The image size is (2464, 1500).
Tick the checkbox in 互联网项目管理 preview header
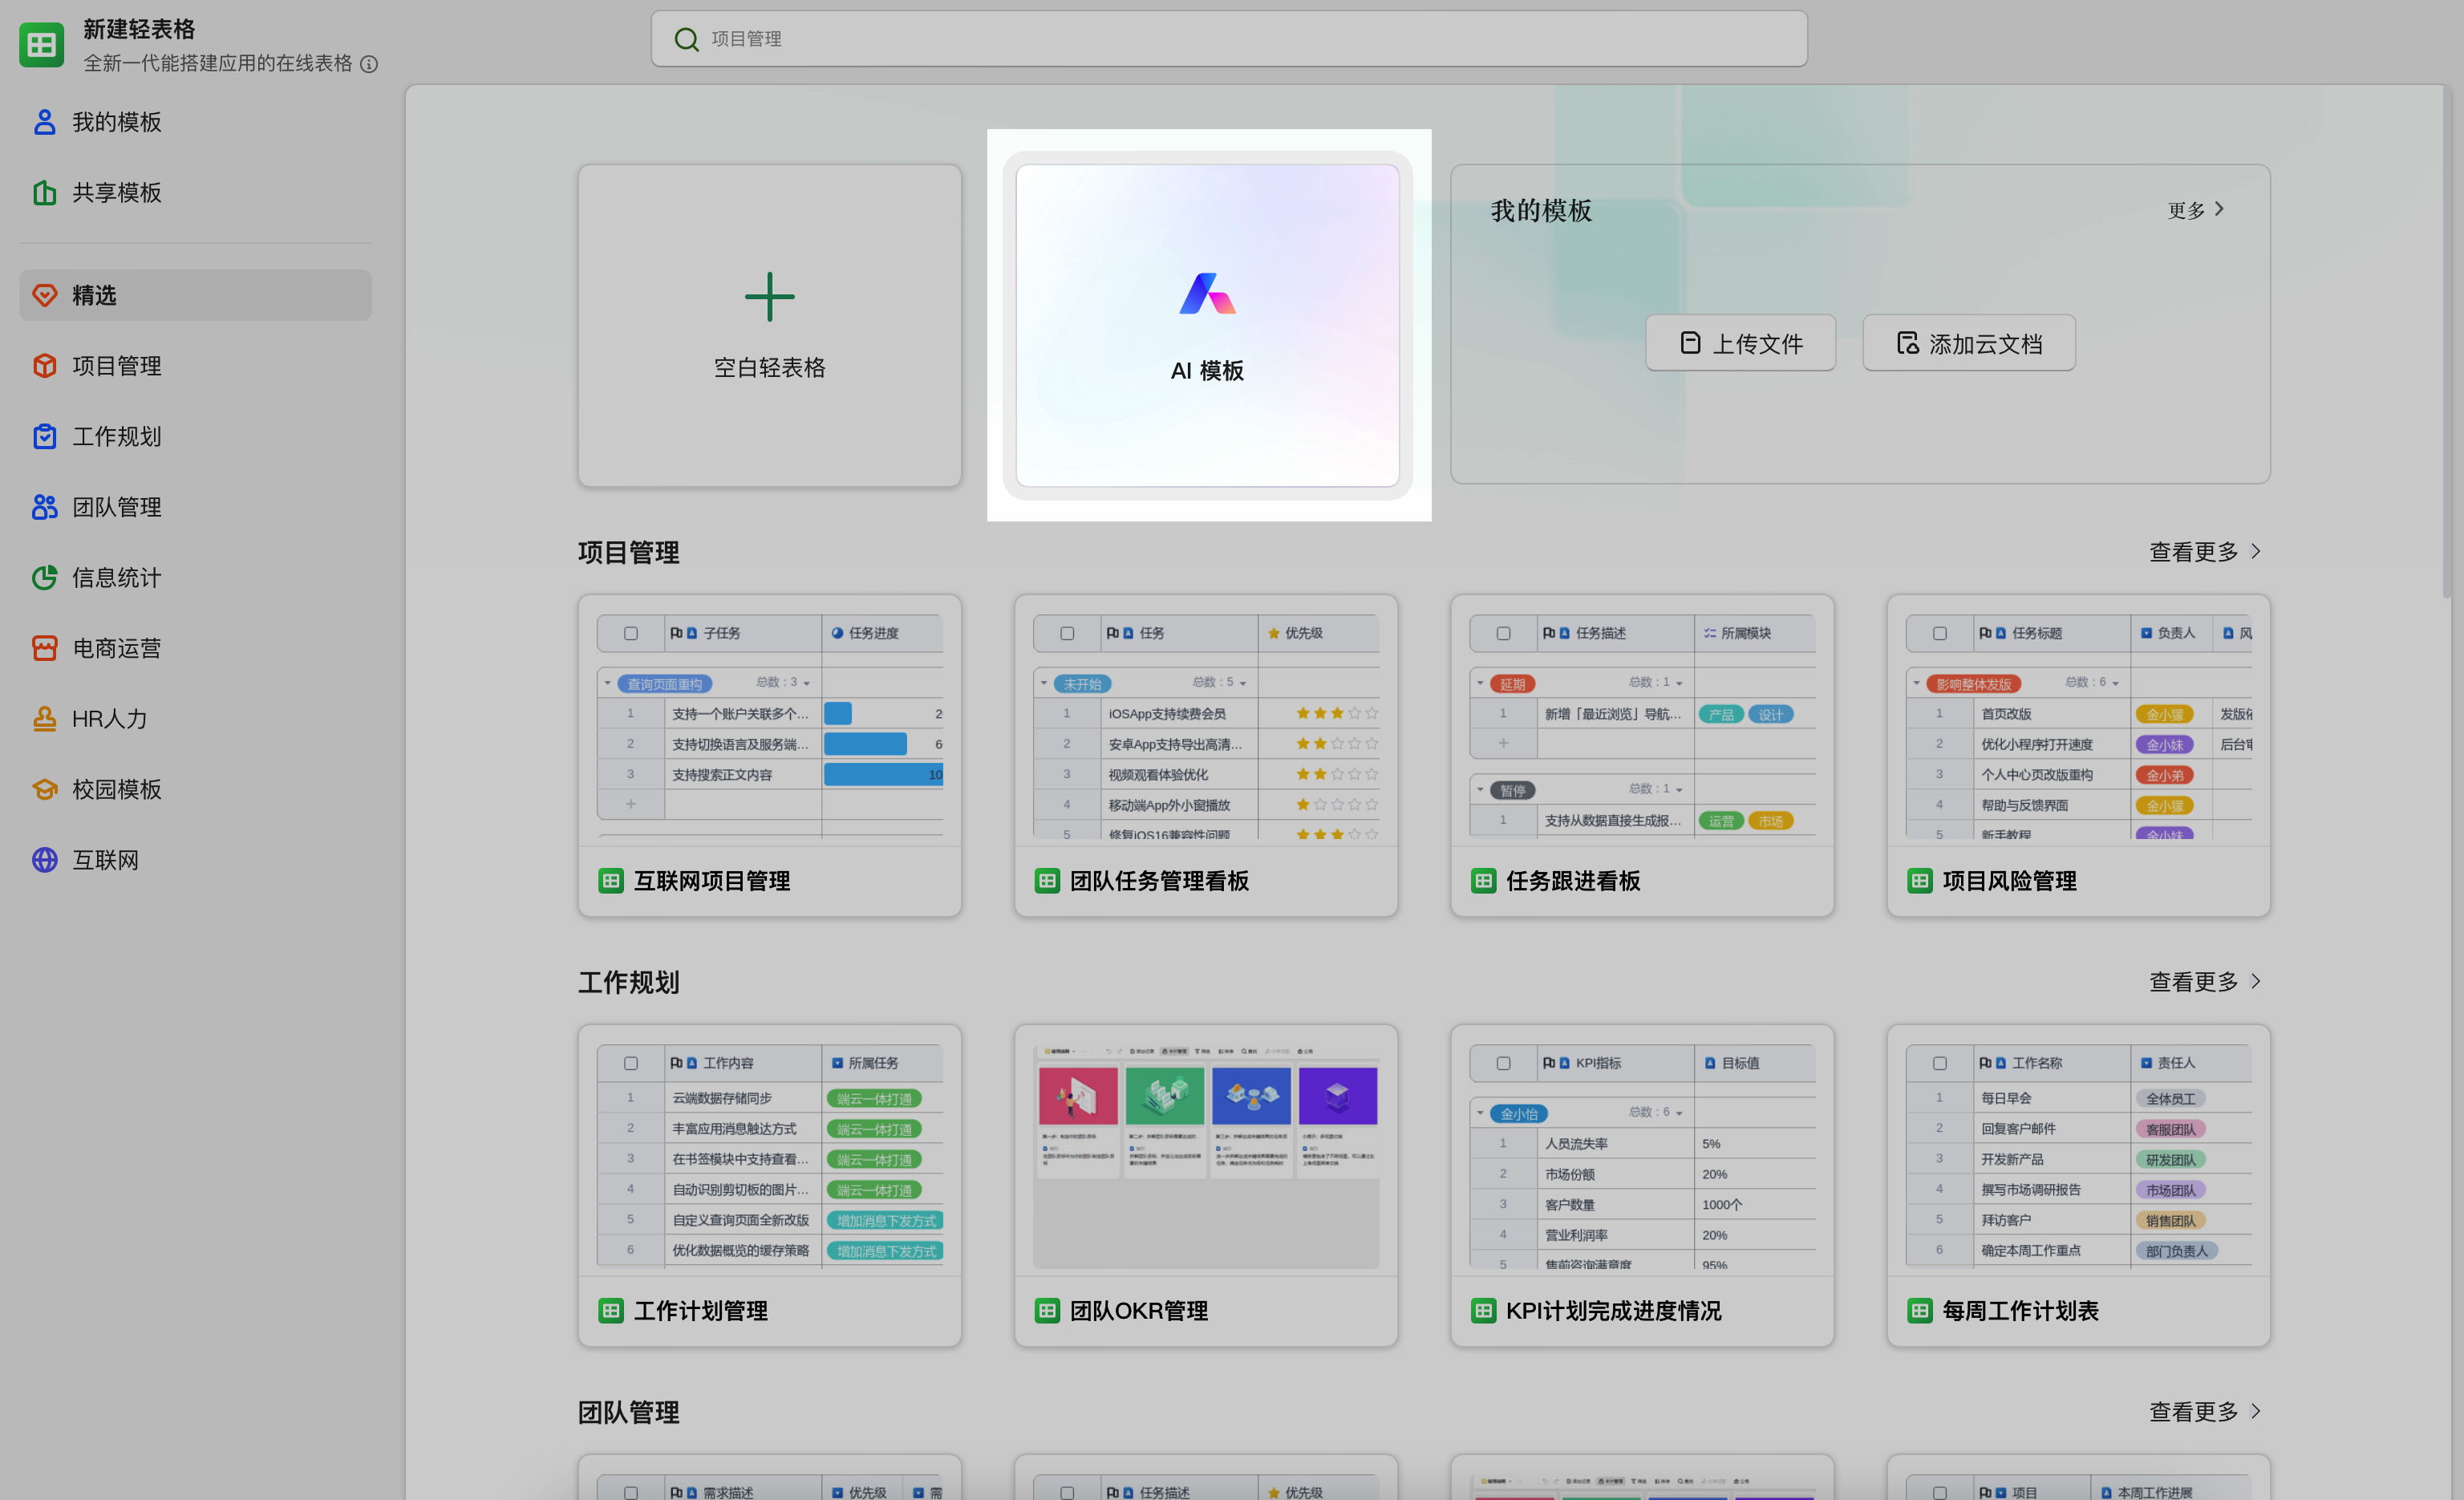point(631,633)
